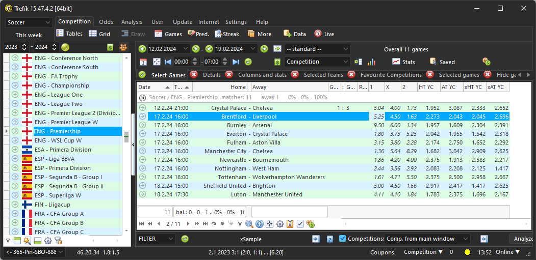
Task: Toggle the Competitions checkbox
Action: (x=343, y=239)
